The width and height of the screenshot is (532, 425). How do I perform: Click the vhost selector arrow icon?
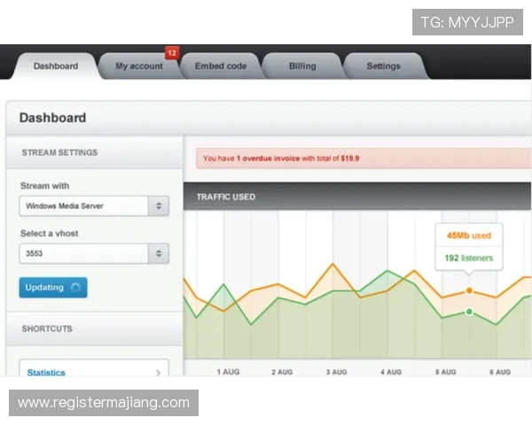[158, 253]
